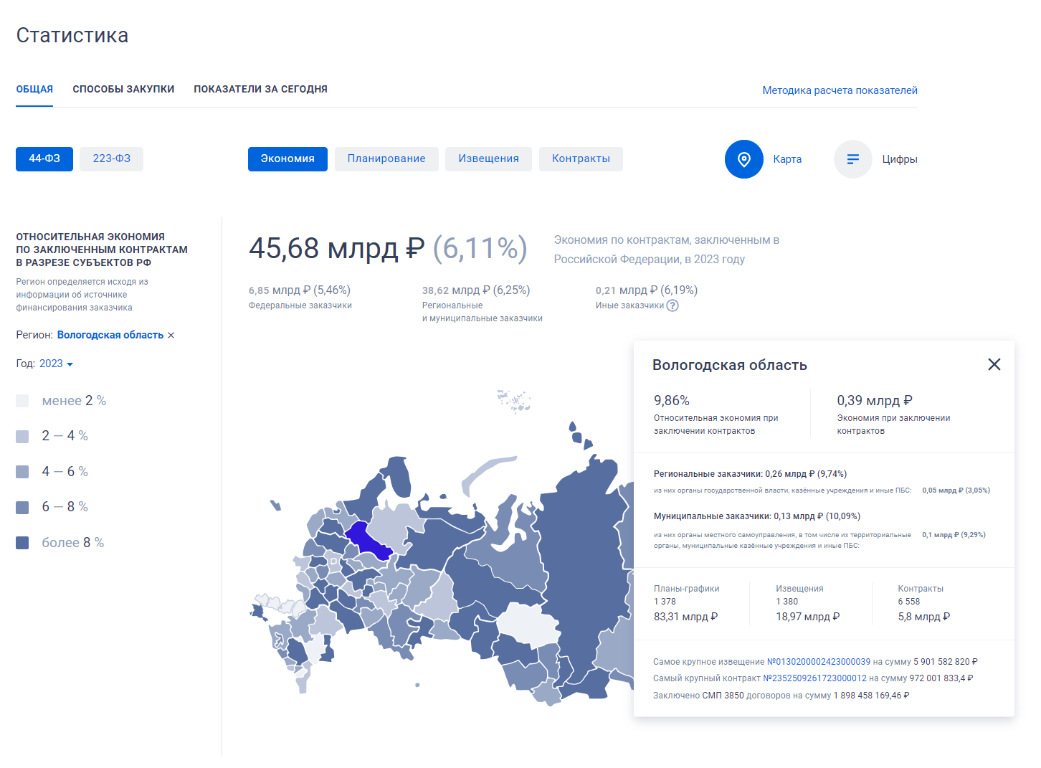Click the 38,62 млрд ₽ regional figure
The width and height of the screenshot is (1041, 768).
476,290
